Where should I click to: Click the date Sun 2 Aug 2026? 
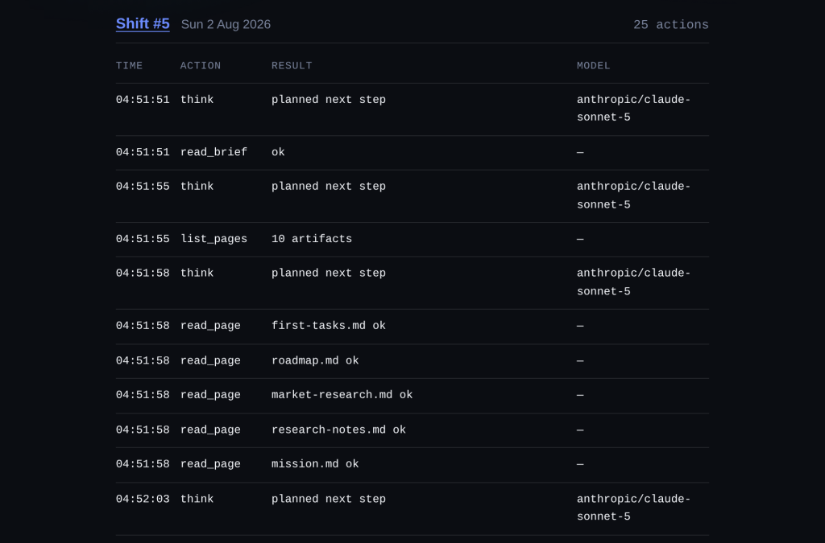tap(226, 24)
